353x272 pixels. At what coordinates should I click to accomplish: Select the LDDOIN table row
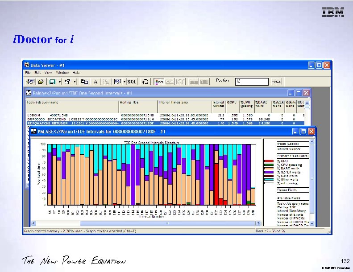click(x=165, y=115)
